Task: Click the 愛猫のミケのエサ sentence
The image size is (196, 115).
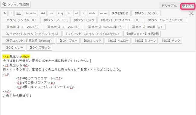Action: click(62, 69)
